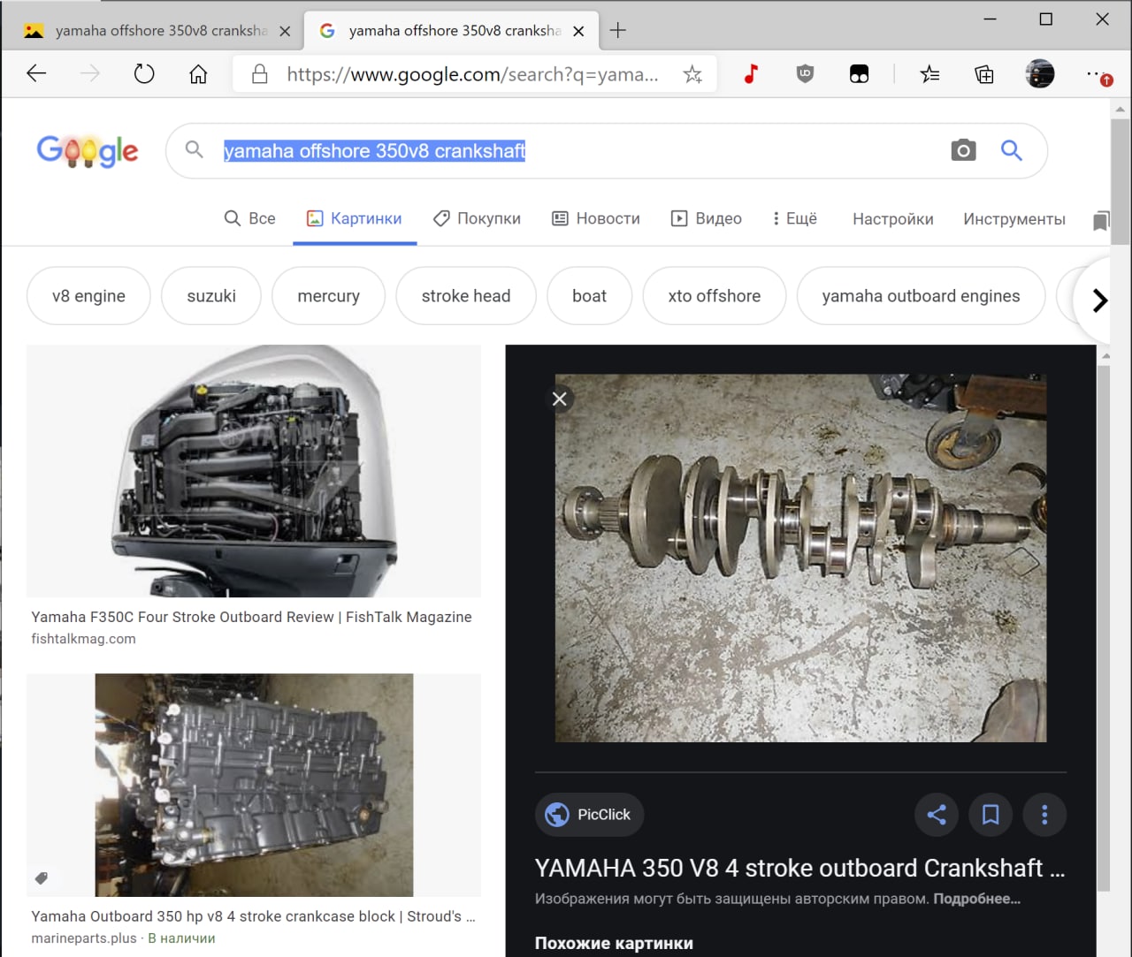
Task: Close the first yamaha offshore tab
Action: (x=285, y=31)
